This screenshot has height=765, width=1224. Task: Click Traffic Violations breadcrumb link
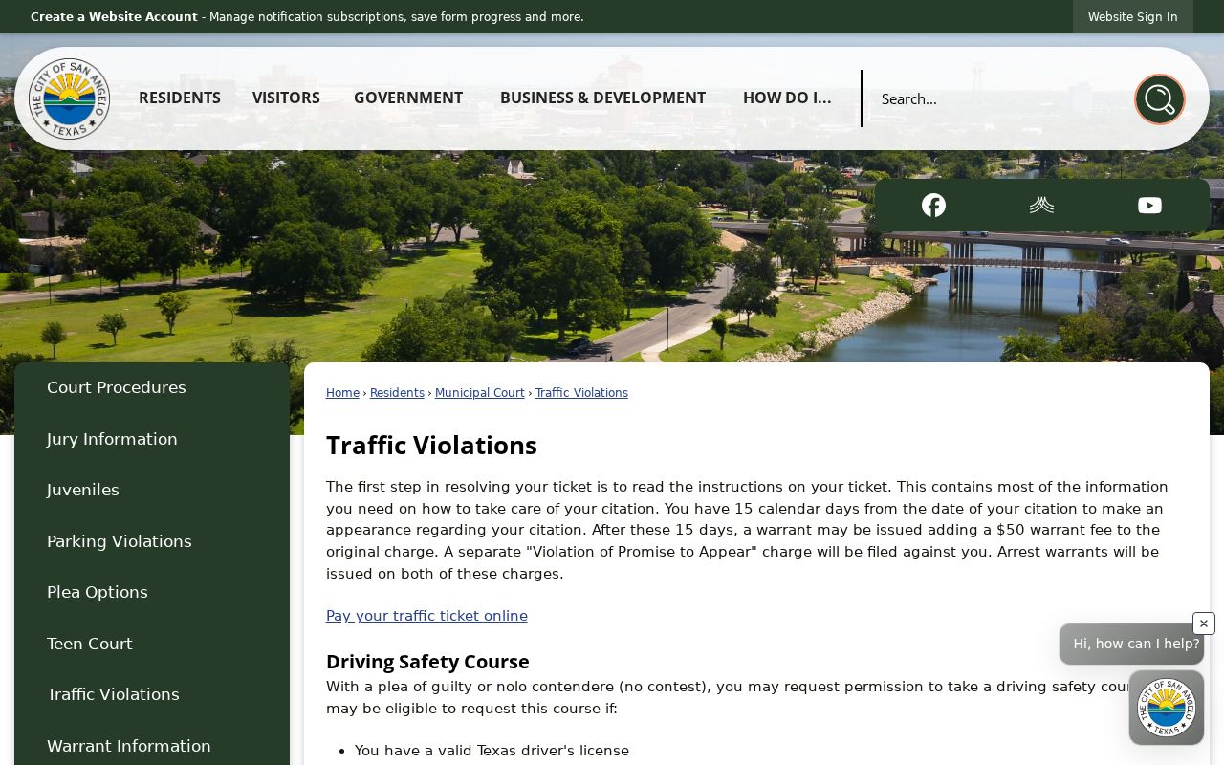coord(581,393)
